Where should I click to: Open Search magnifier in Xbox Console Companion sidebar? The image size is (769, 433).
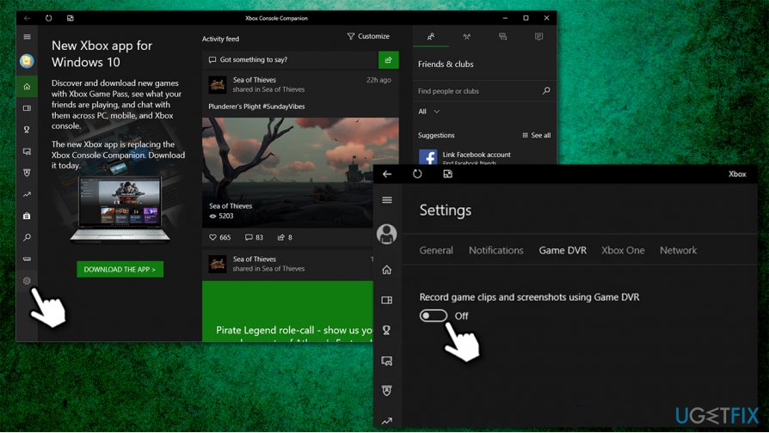pos(27,238)
